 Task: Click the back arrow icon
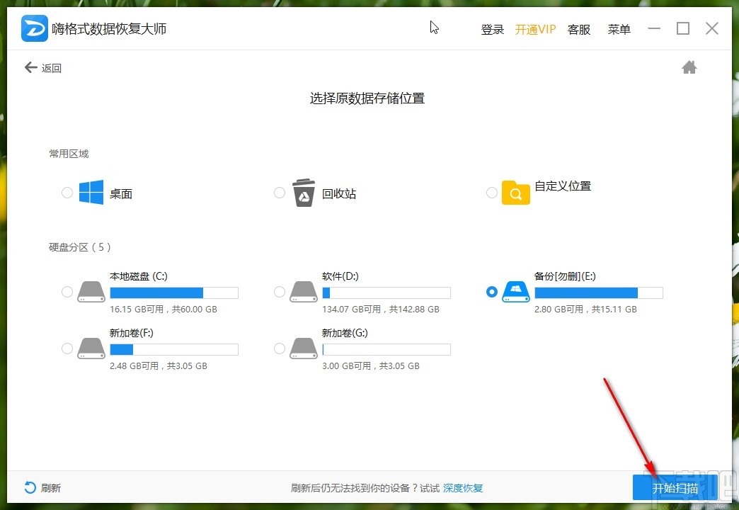click(30, 67)
